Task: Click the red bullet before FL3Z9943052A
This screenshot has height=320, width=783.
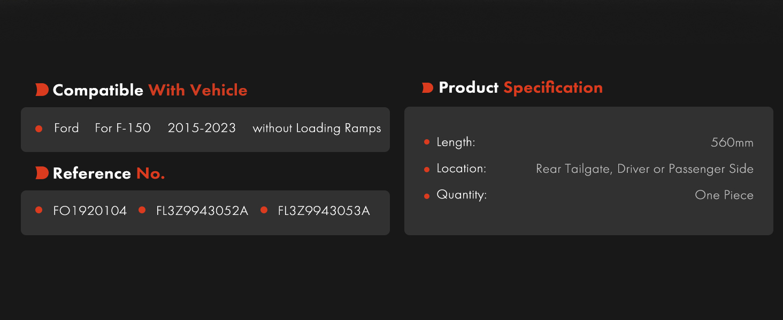Action: 142,210
